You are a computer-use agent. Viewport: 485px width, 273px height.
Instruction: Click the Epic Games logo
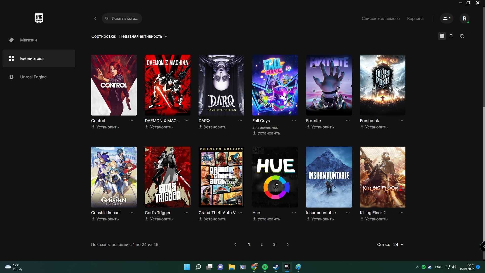(x=39, y=18)
